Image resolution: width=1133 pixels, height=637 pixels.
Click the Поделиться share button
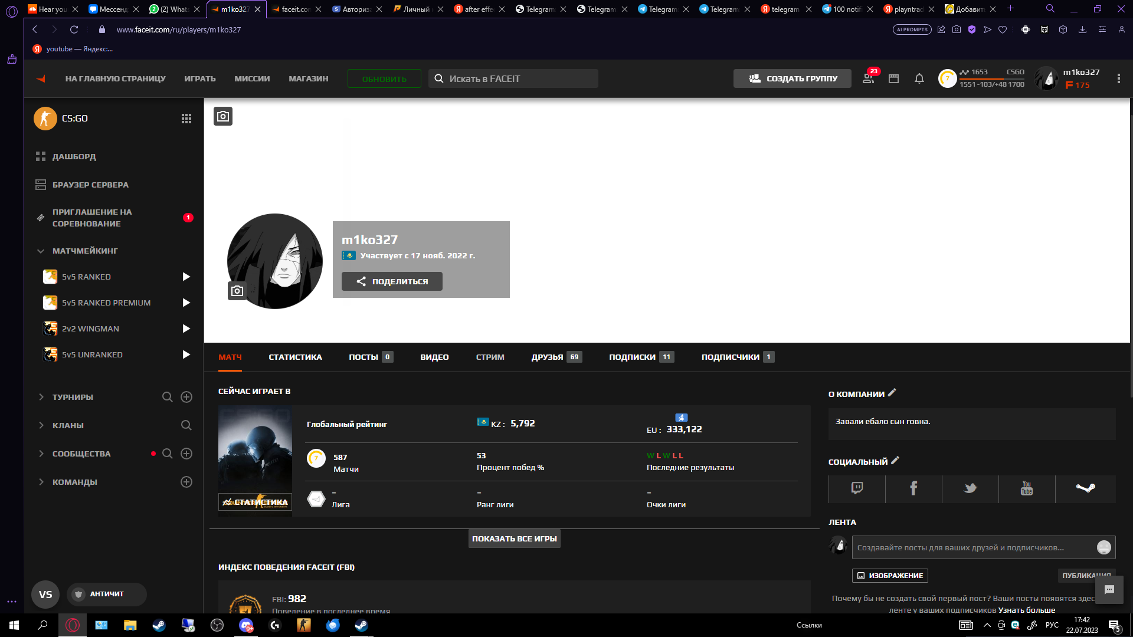click(x=392, y=281)
